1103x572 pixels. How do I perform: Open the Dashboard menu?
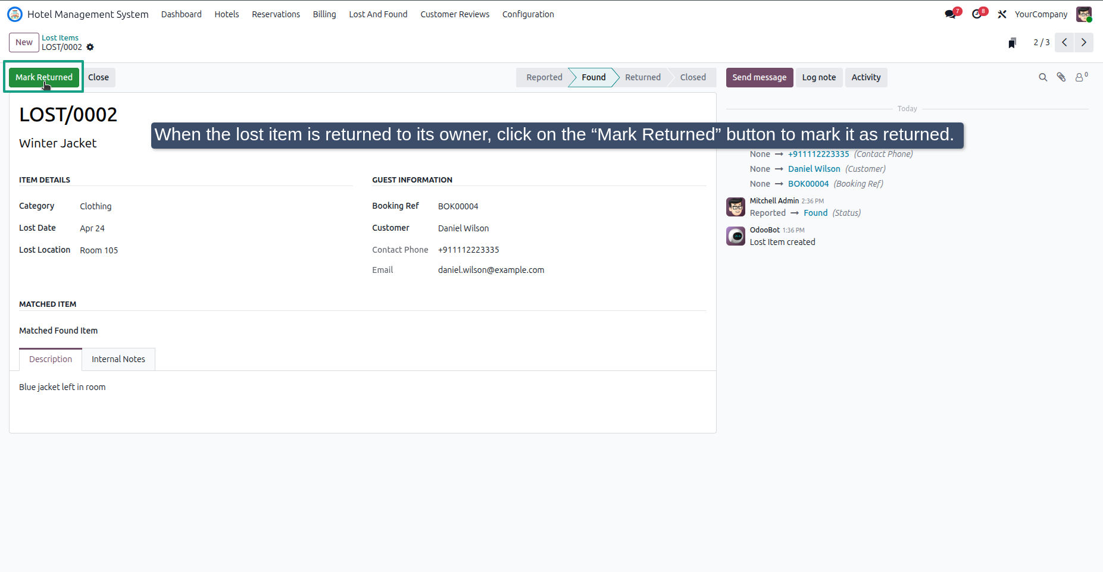point(181,14)
